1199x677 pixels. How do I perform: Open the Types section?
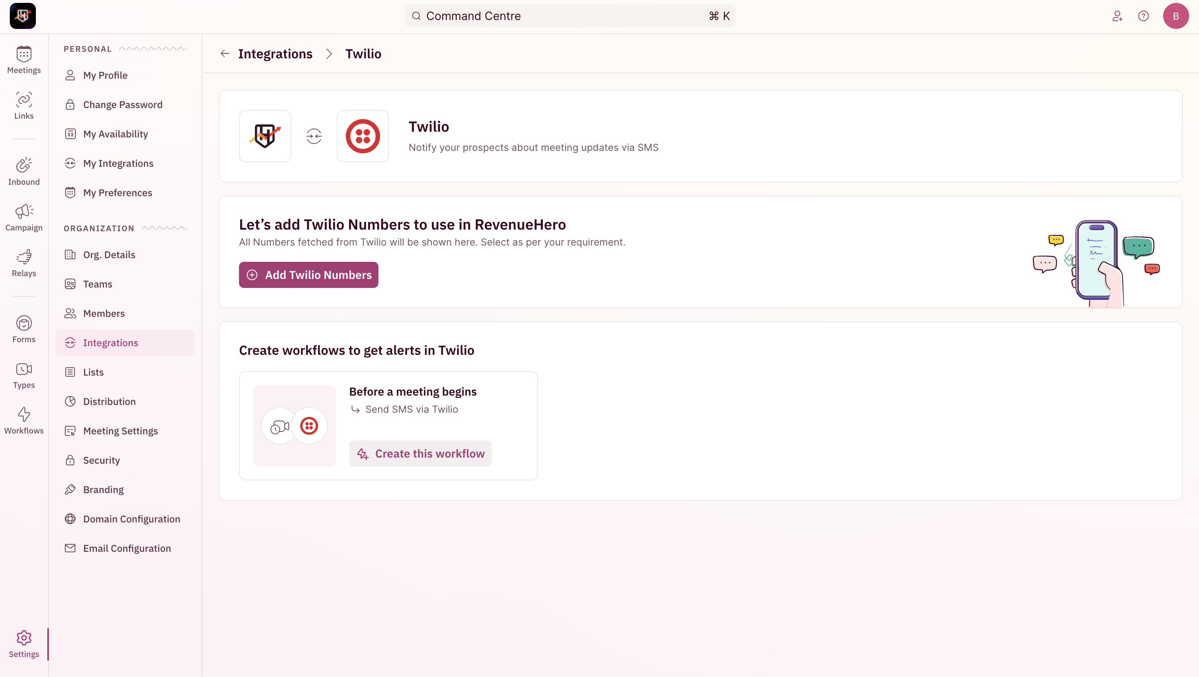click(x=24, y=375)
